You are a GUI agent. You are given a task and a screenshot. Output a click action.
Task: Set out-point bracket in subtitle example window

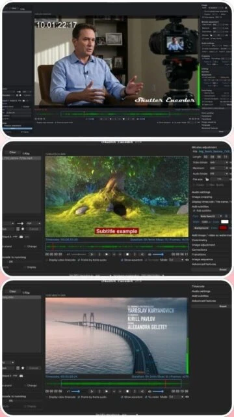click(x=135, y=254)
